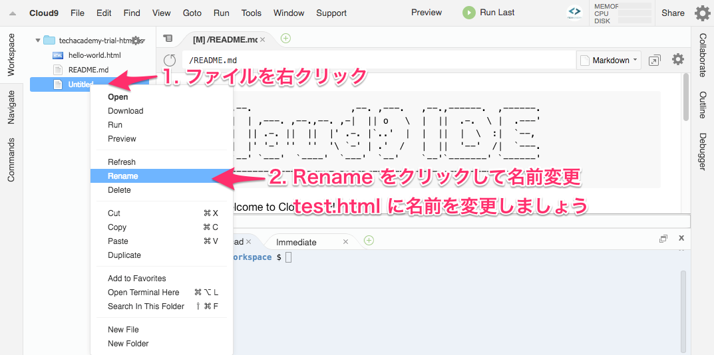
Task: Maximize the console panel with the restore icon
Action: pyautogui.click(x=663, y=239)
